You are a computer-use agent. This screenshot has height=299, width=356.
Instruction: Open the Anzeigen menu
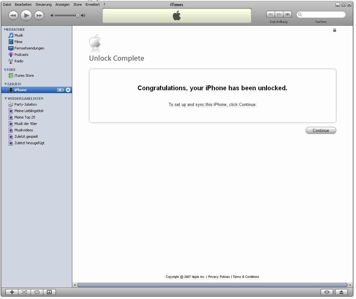[x=62, y=4]
